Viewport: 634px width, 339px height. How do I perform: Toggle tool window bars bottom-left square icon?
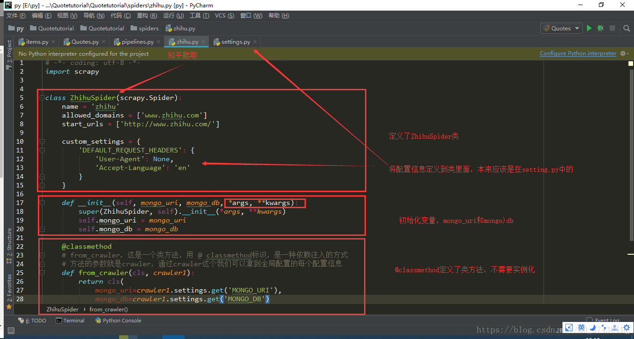coord(11,331)
